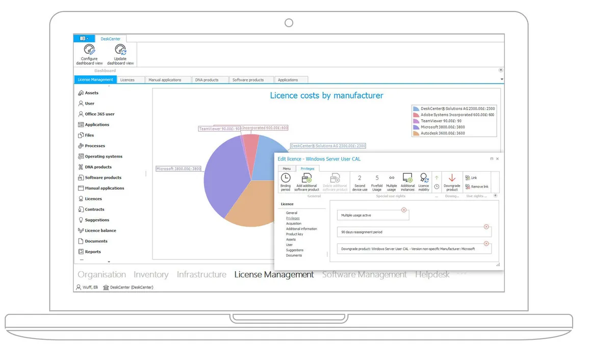Click Autodesk legend swatch
This screenshot has width=612, height=344.
416,133
